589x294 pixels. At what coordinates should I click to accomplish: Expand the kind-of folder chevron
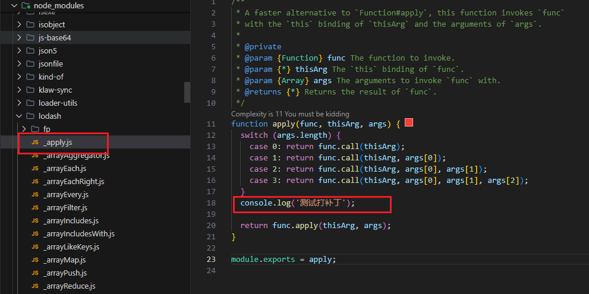(19, 77)
